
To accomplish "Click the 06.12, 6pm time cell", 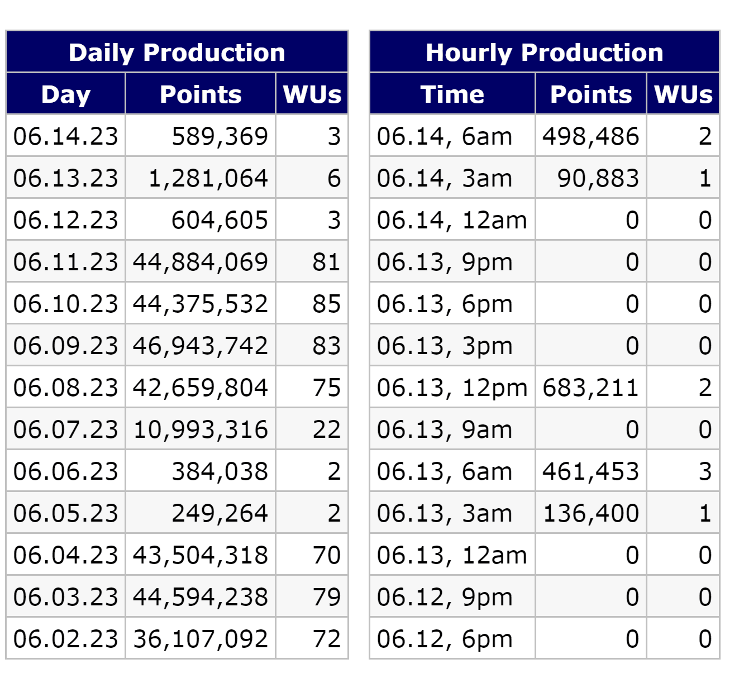I will 445,639.
